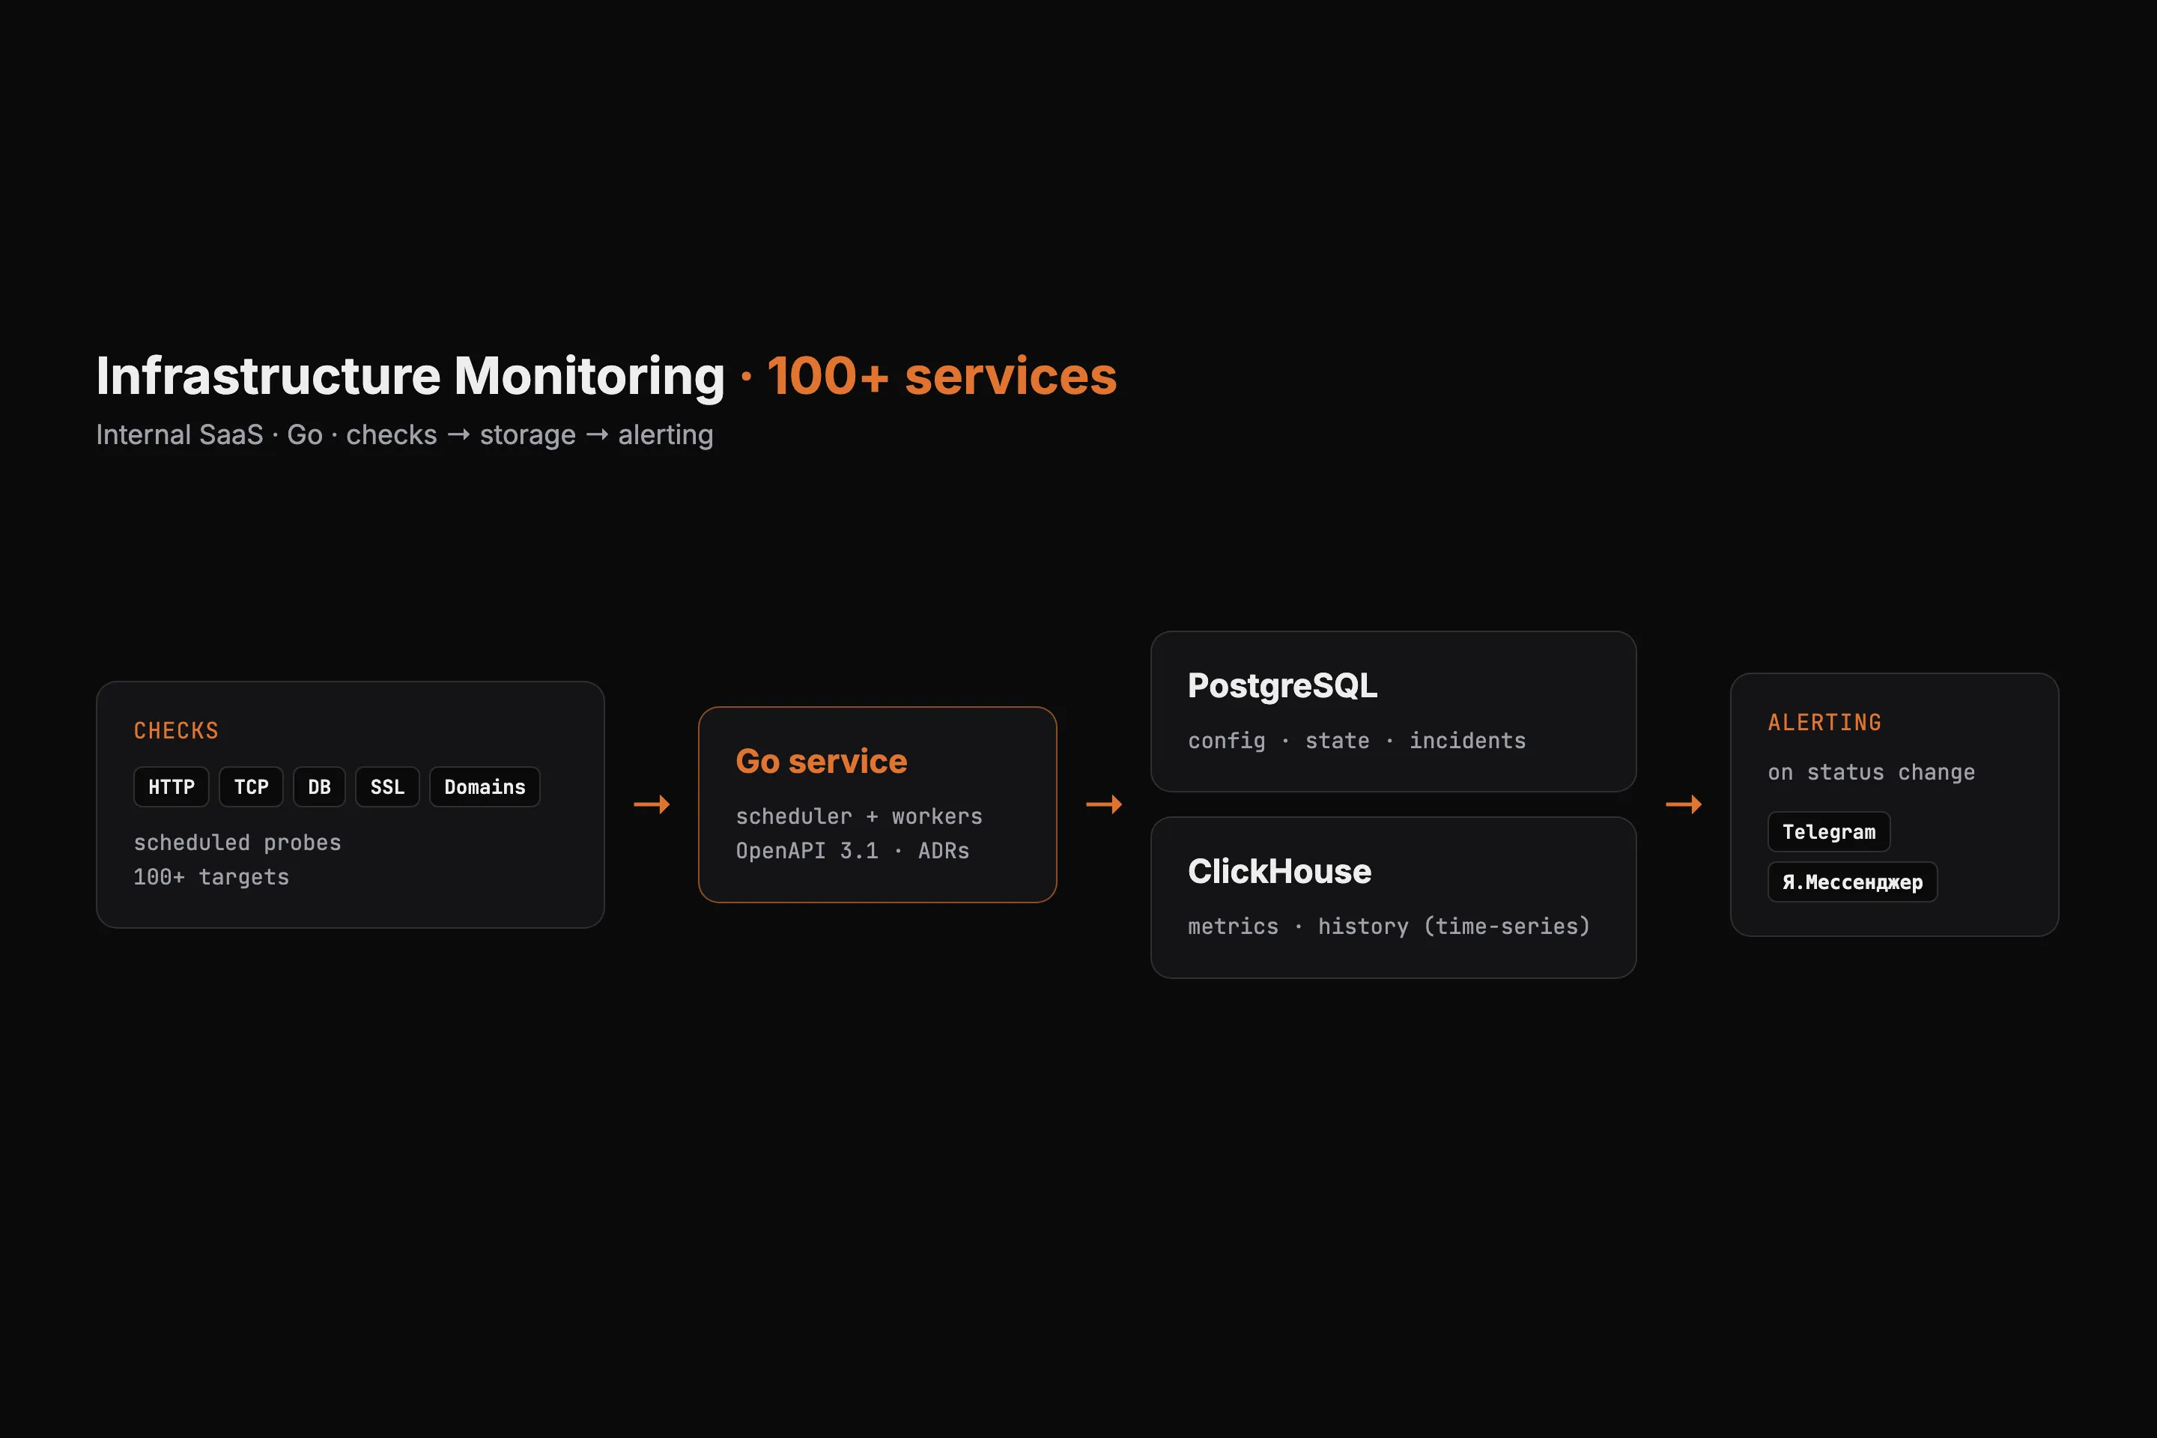The image size is (2157, 1438).
Task: Select the SSL check tag
Action: tap(387, 787)
